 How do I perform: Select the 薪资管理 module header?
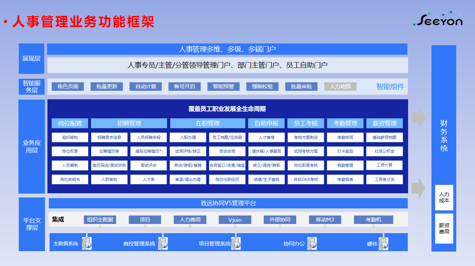(384, 123)
